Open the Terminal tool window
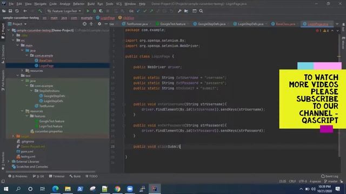 [57, 176]
